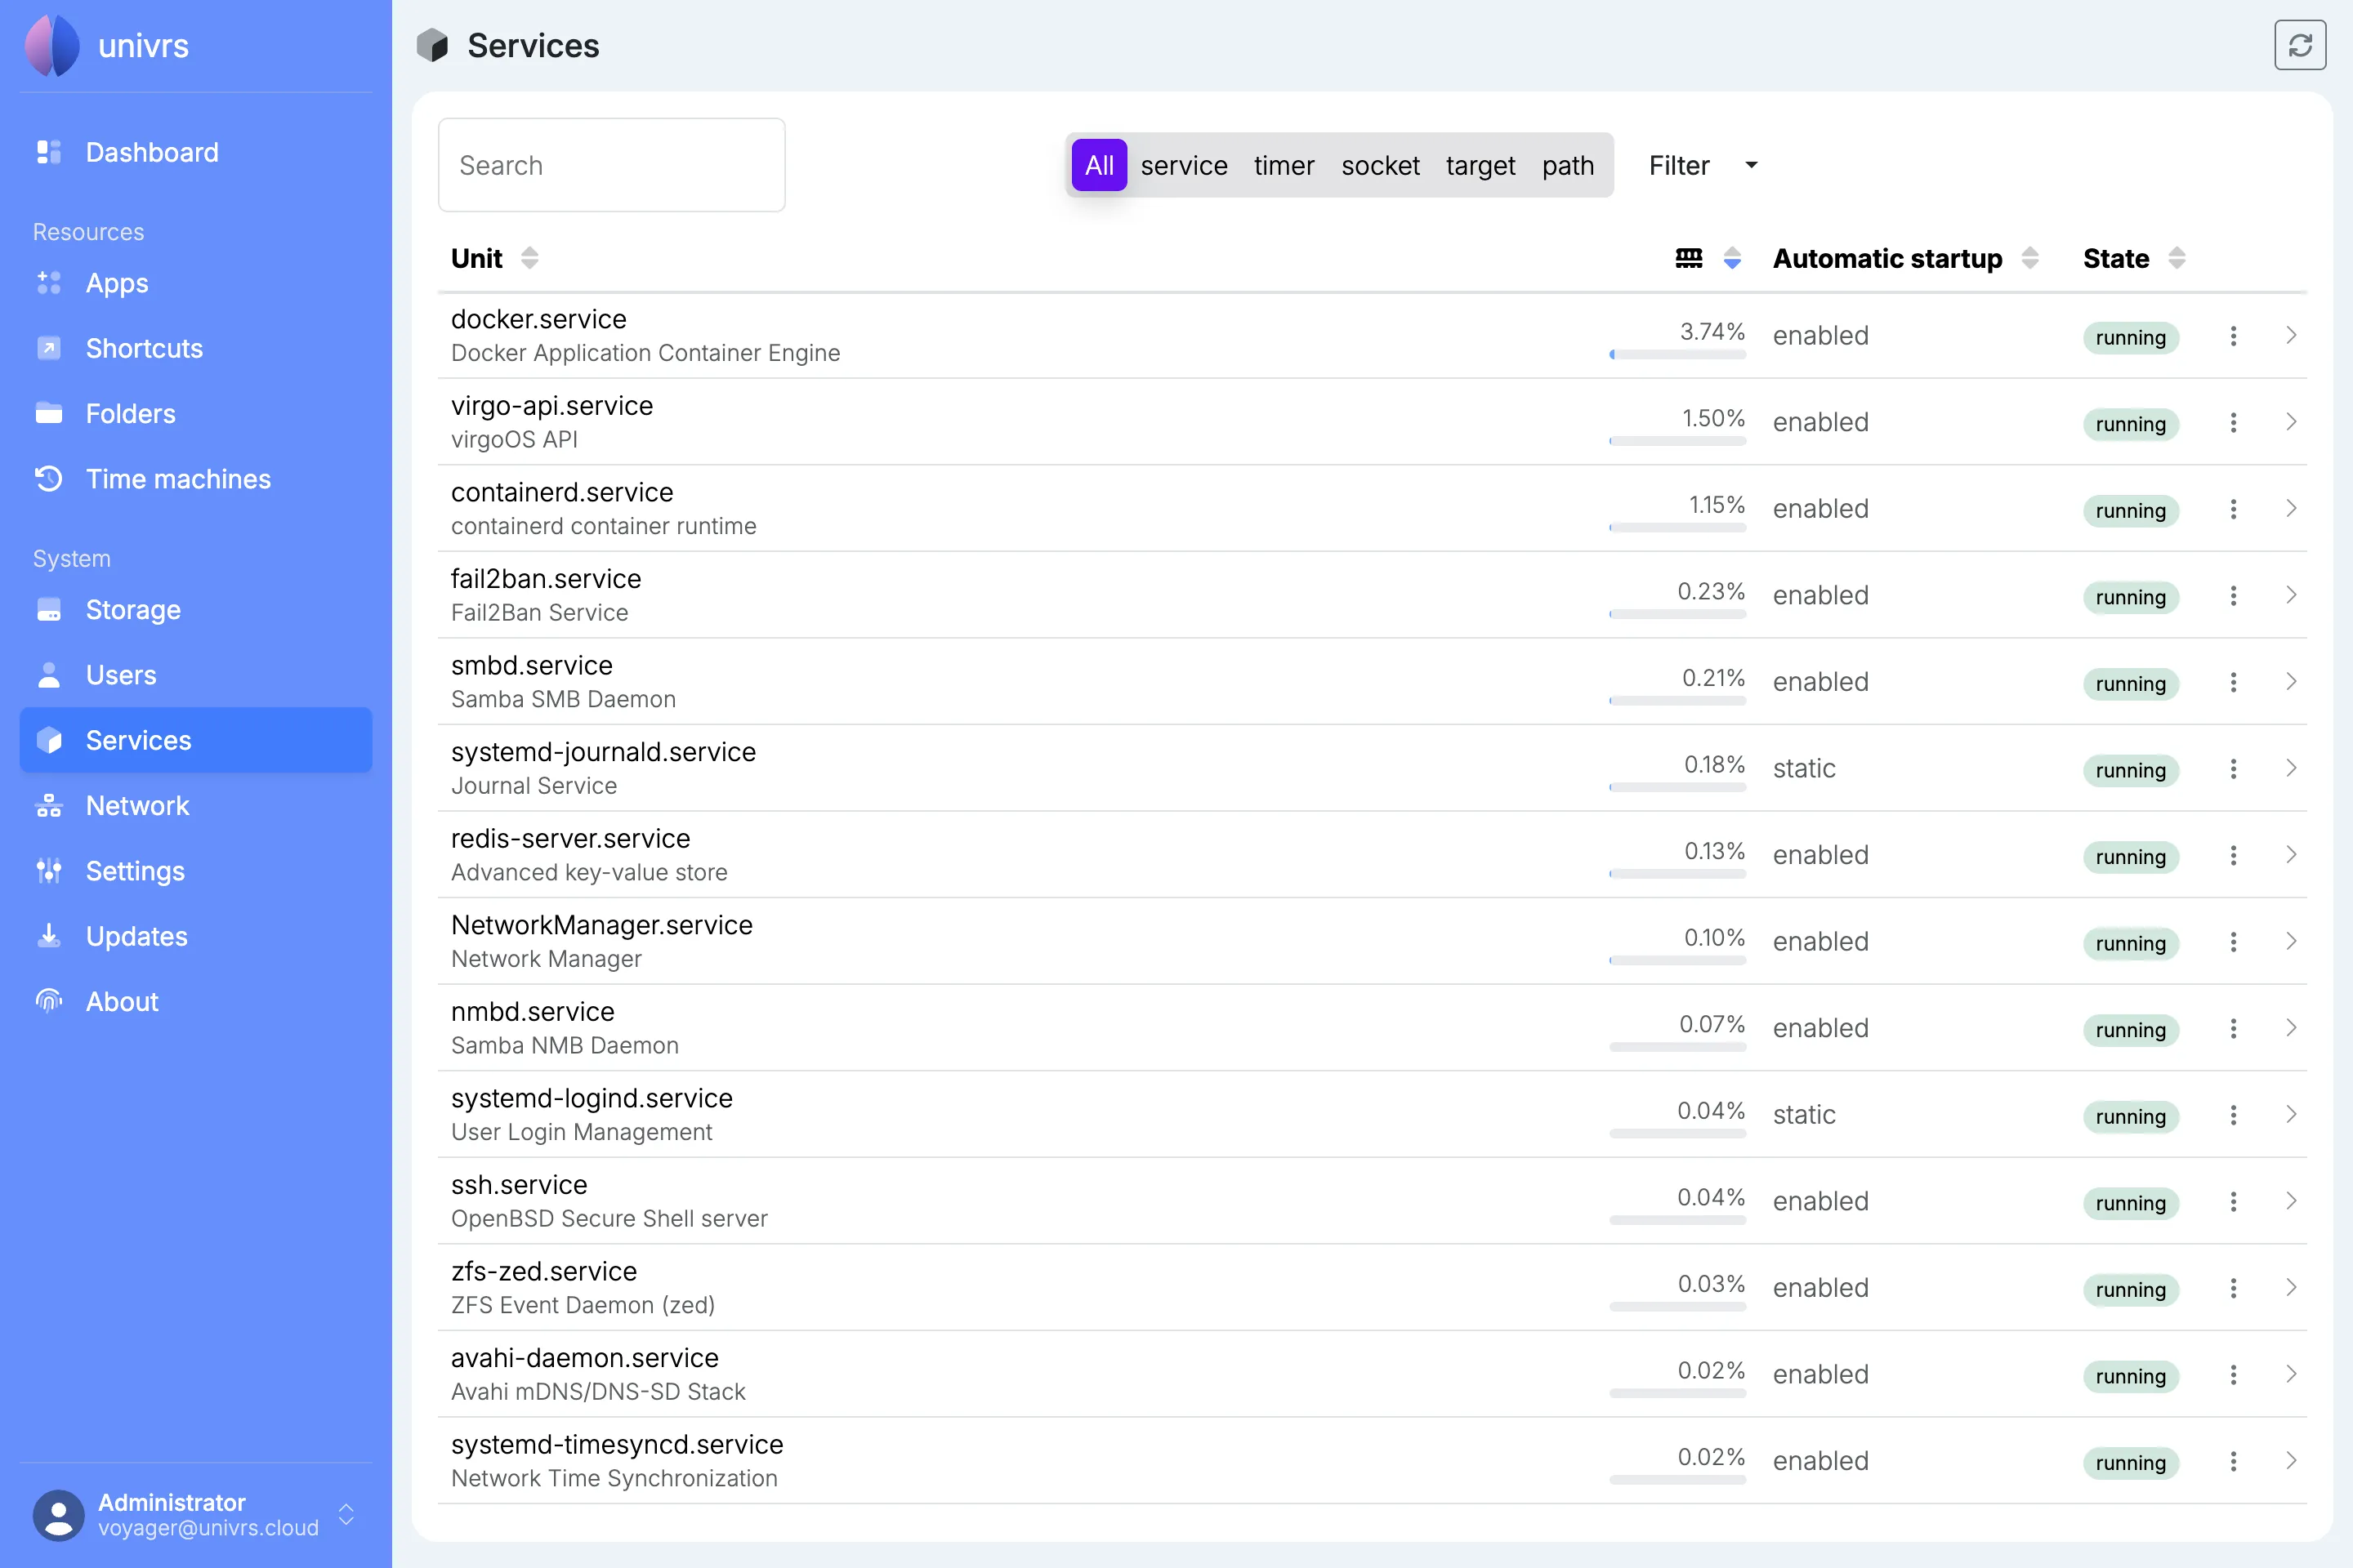Expand zfs-zed.service row chevron
Viewport: 2353px width, 1568px height.
tap(2291, 1288)
